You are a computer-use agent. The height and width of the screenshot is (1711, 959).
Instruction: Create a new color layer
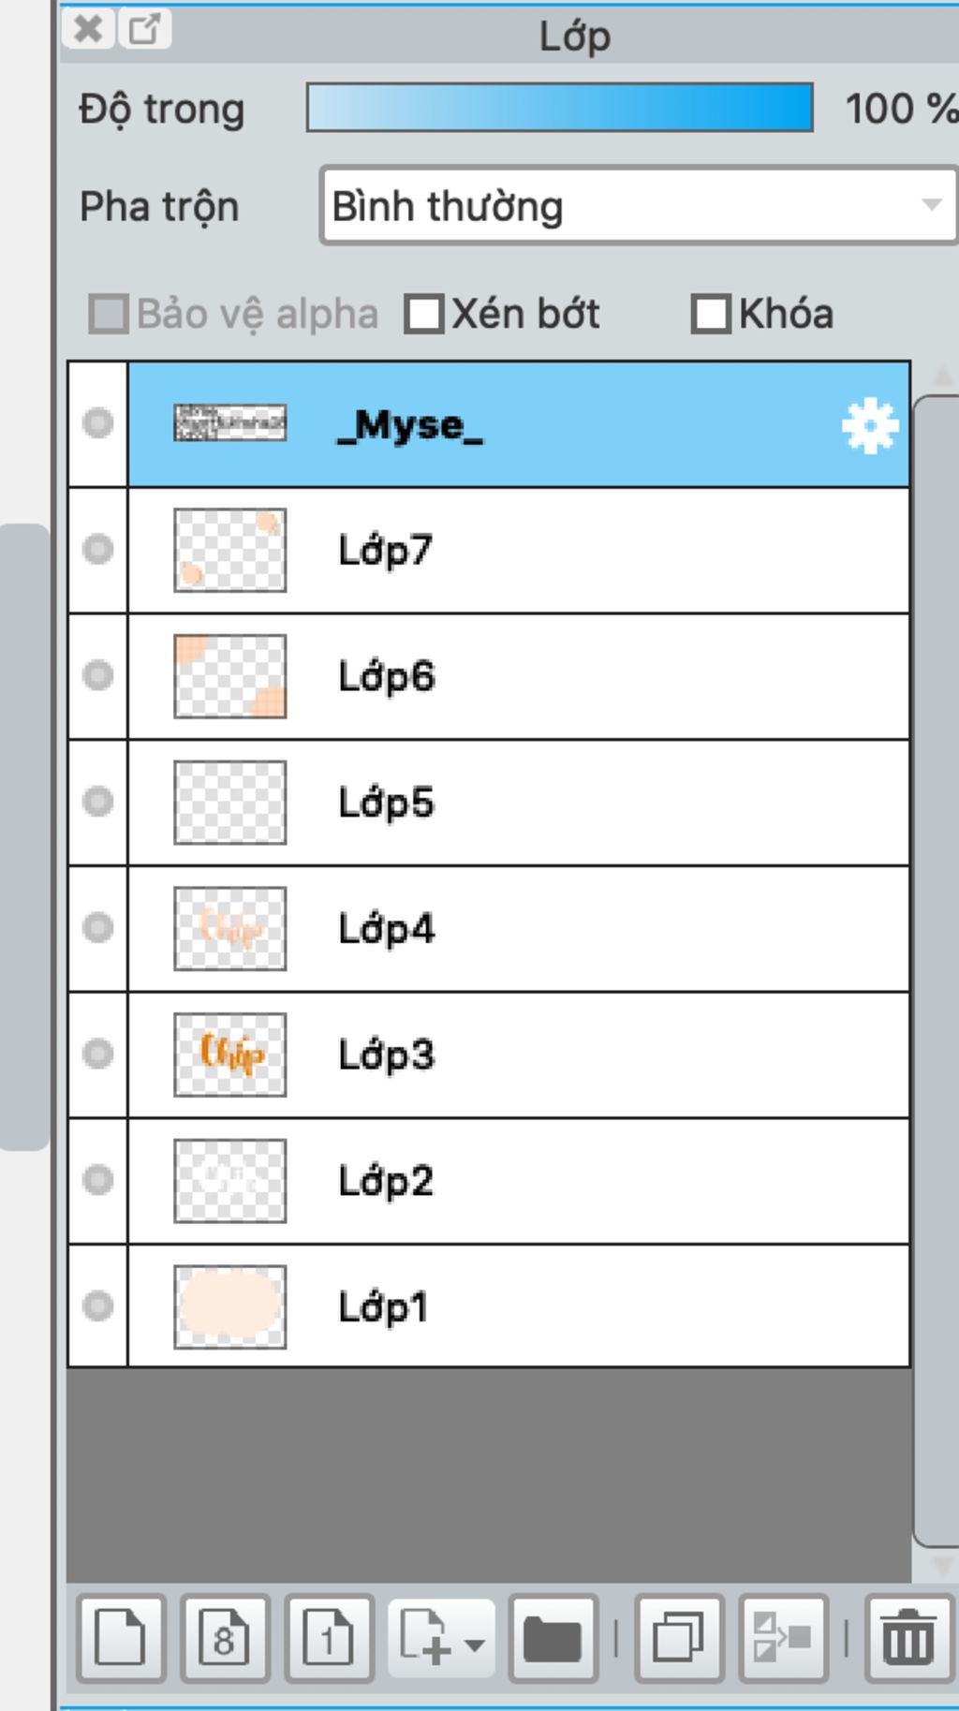[121, 1638]
